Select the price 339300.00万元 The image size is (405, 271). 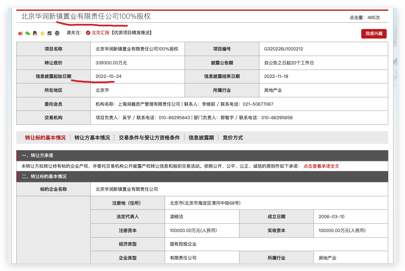pyautogui.click(x=111, y=63)
